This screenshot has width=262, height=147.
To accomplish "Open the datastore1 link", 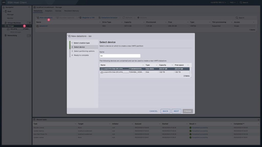I will (43, 26).
